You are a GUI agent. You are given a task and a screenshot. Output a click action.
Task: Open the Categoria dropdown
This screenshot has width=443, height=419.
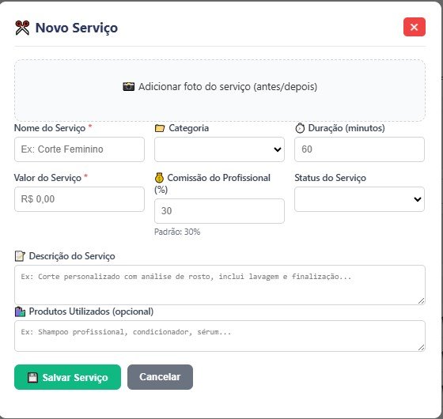[219, 149]
